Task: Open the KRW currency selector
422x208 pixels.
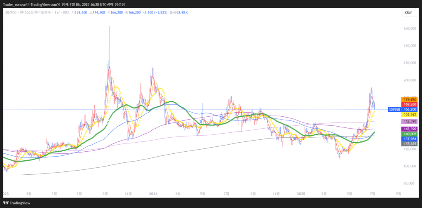Action: [x=408, y=13]
